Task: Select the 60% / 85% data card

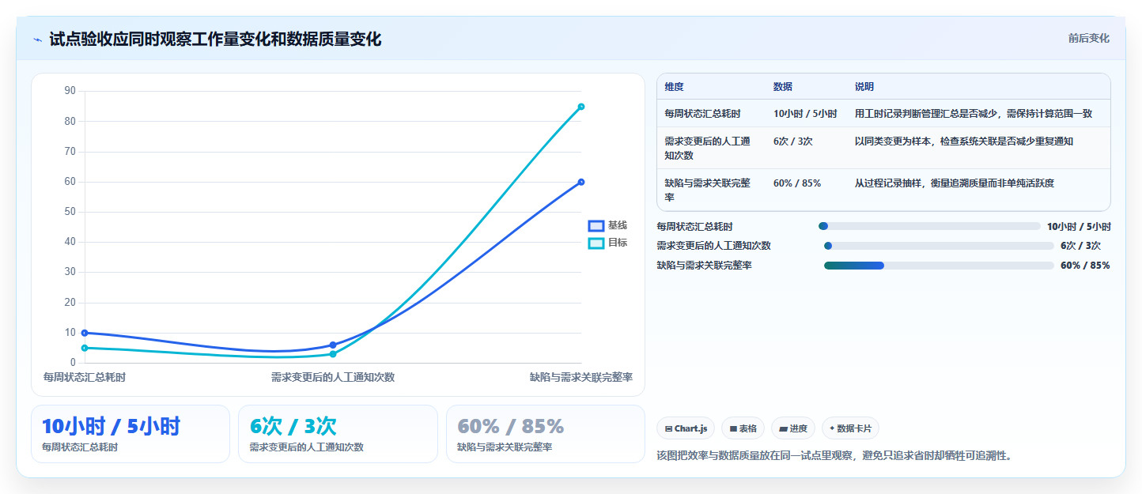Action: tap(546, 434)
